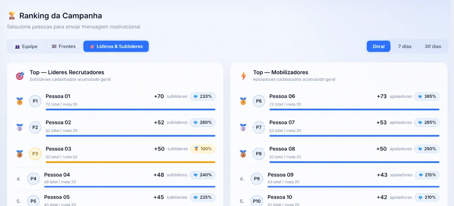Select the Líderes & Sublíderes tab
Viewport: 454px width, 206px height.
click(116, 46)
